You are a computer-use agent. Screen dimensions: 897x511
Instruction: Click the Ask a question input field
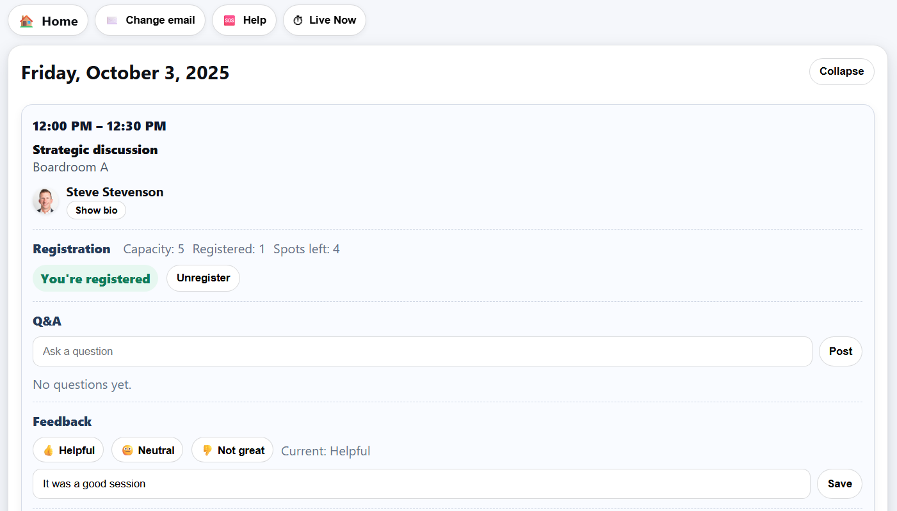(x=423, y=351)
